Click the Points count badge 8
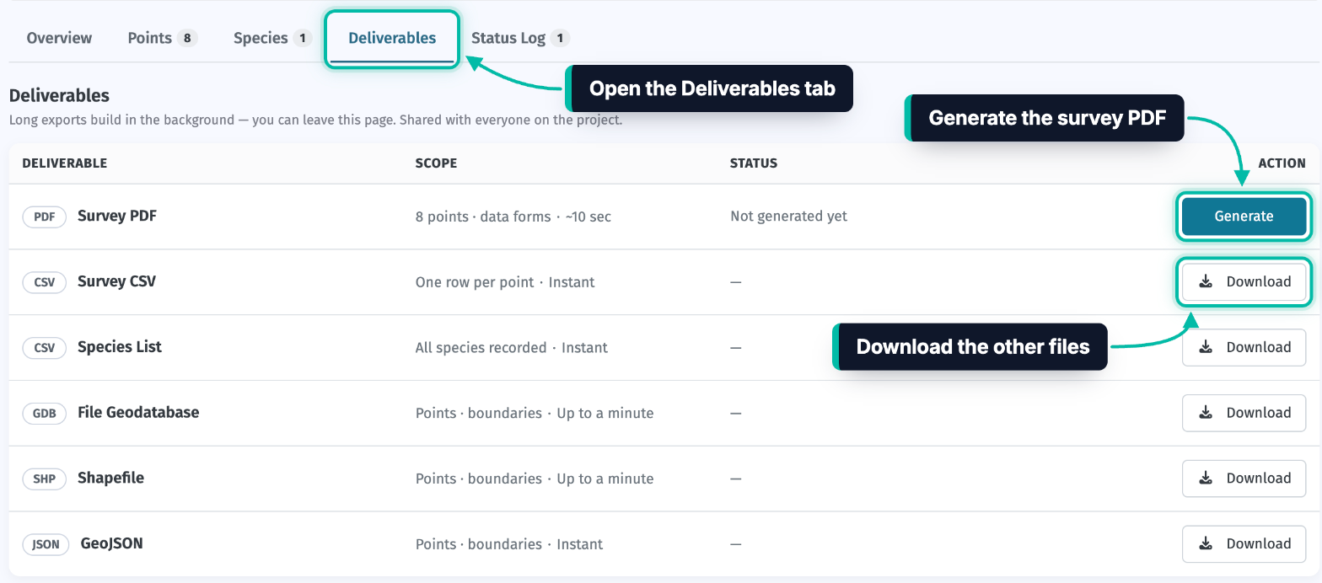This screenshot has height=583, width=1322. coord(187,38)
